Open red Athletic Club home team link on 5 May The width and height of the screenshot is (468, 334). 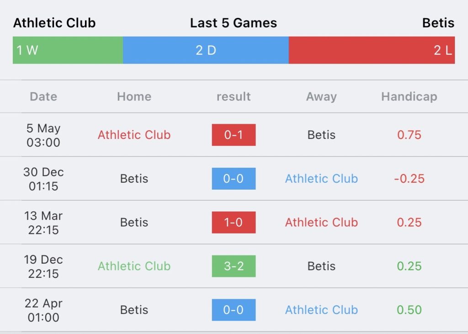tap(134, 135)
